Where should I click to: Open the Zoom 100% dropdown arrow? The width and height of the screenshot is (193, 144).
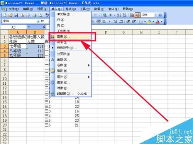pyautogui.click(x=156, y=15)
